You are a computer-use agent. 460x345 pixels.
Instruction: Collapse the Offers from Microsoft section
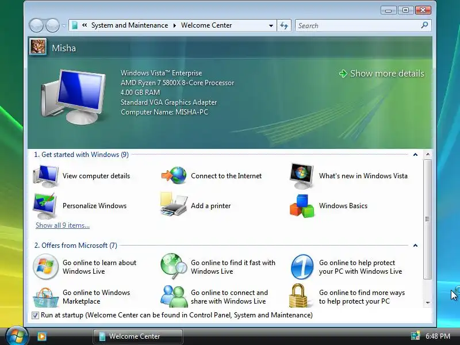coord(415,246)
